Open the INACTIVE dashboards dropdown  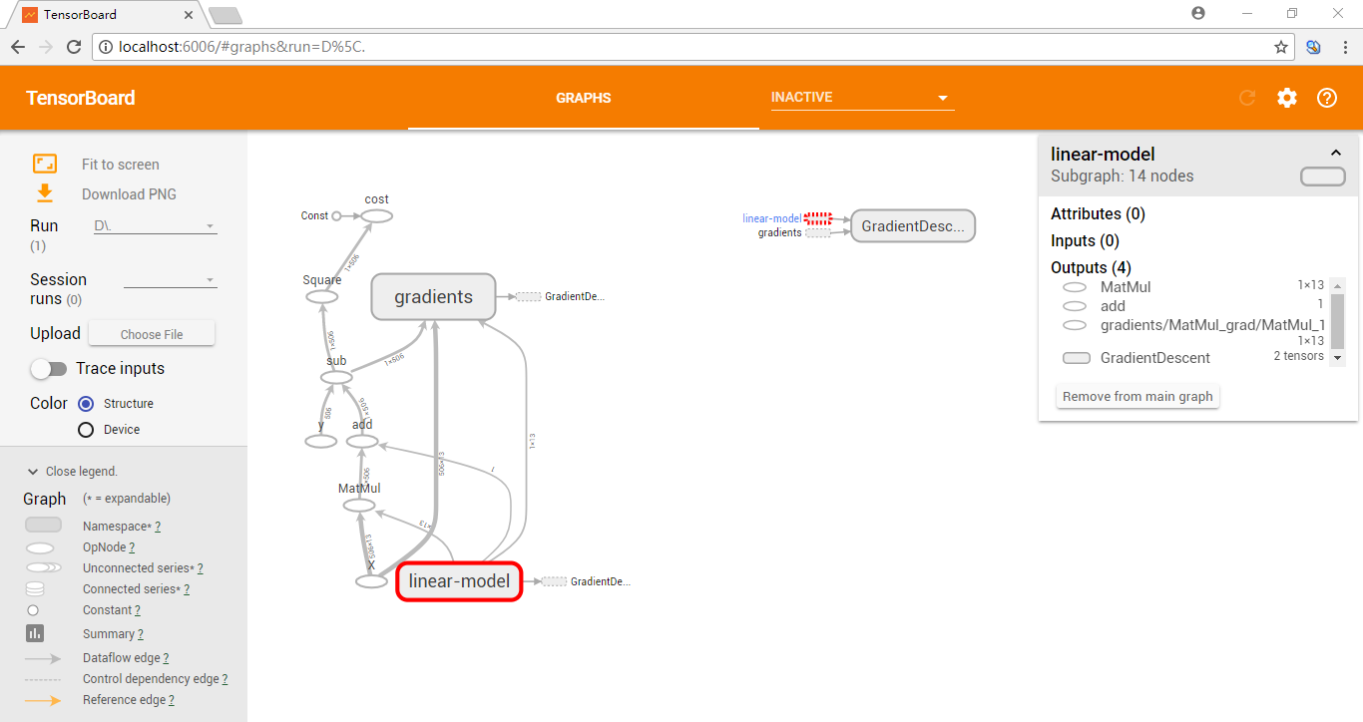pos(862,98)
